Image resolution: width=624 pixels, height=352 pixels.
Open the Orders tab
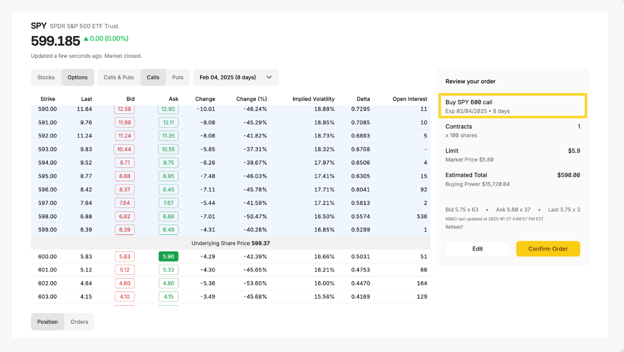(79, 322)
